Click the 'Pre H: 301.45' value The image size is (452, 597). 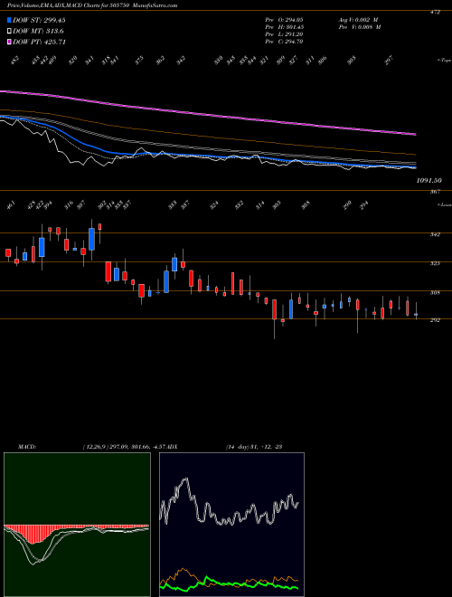coord(284,27)
